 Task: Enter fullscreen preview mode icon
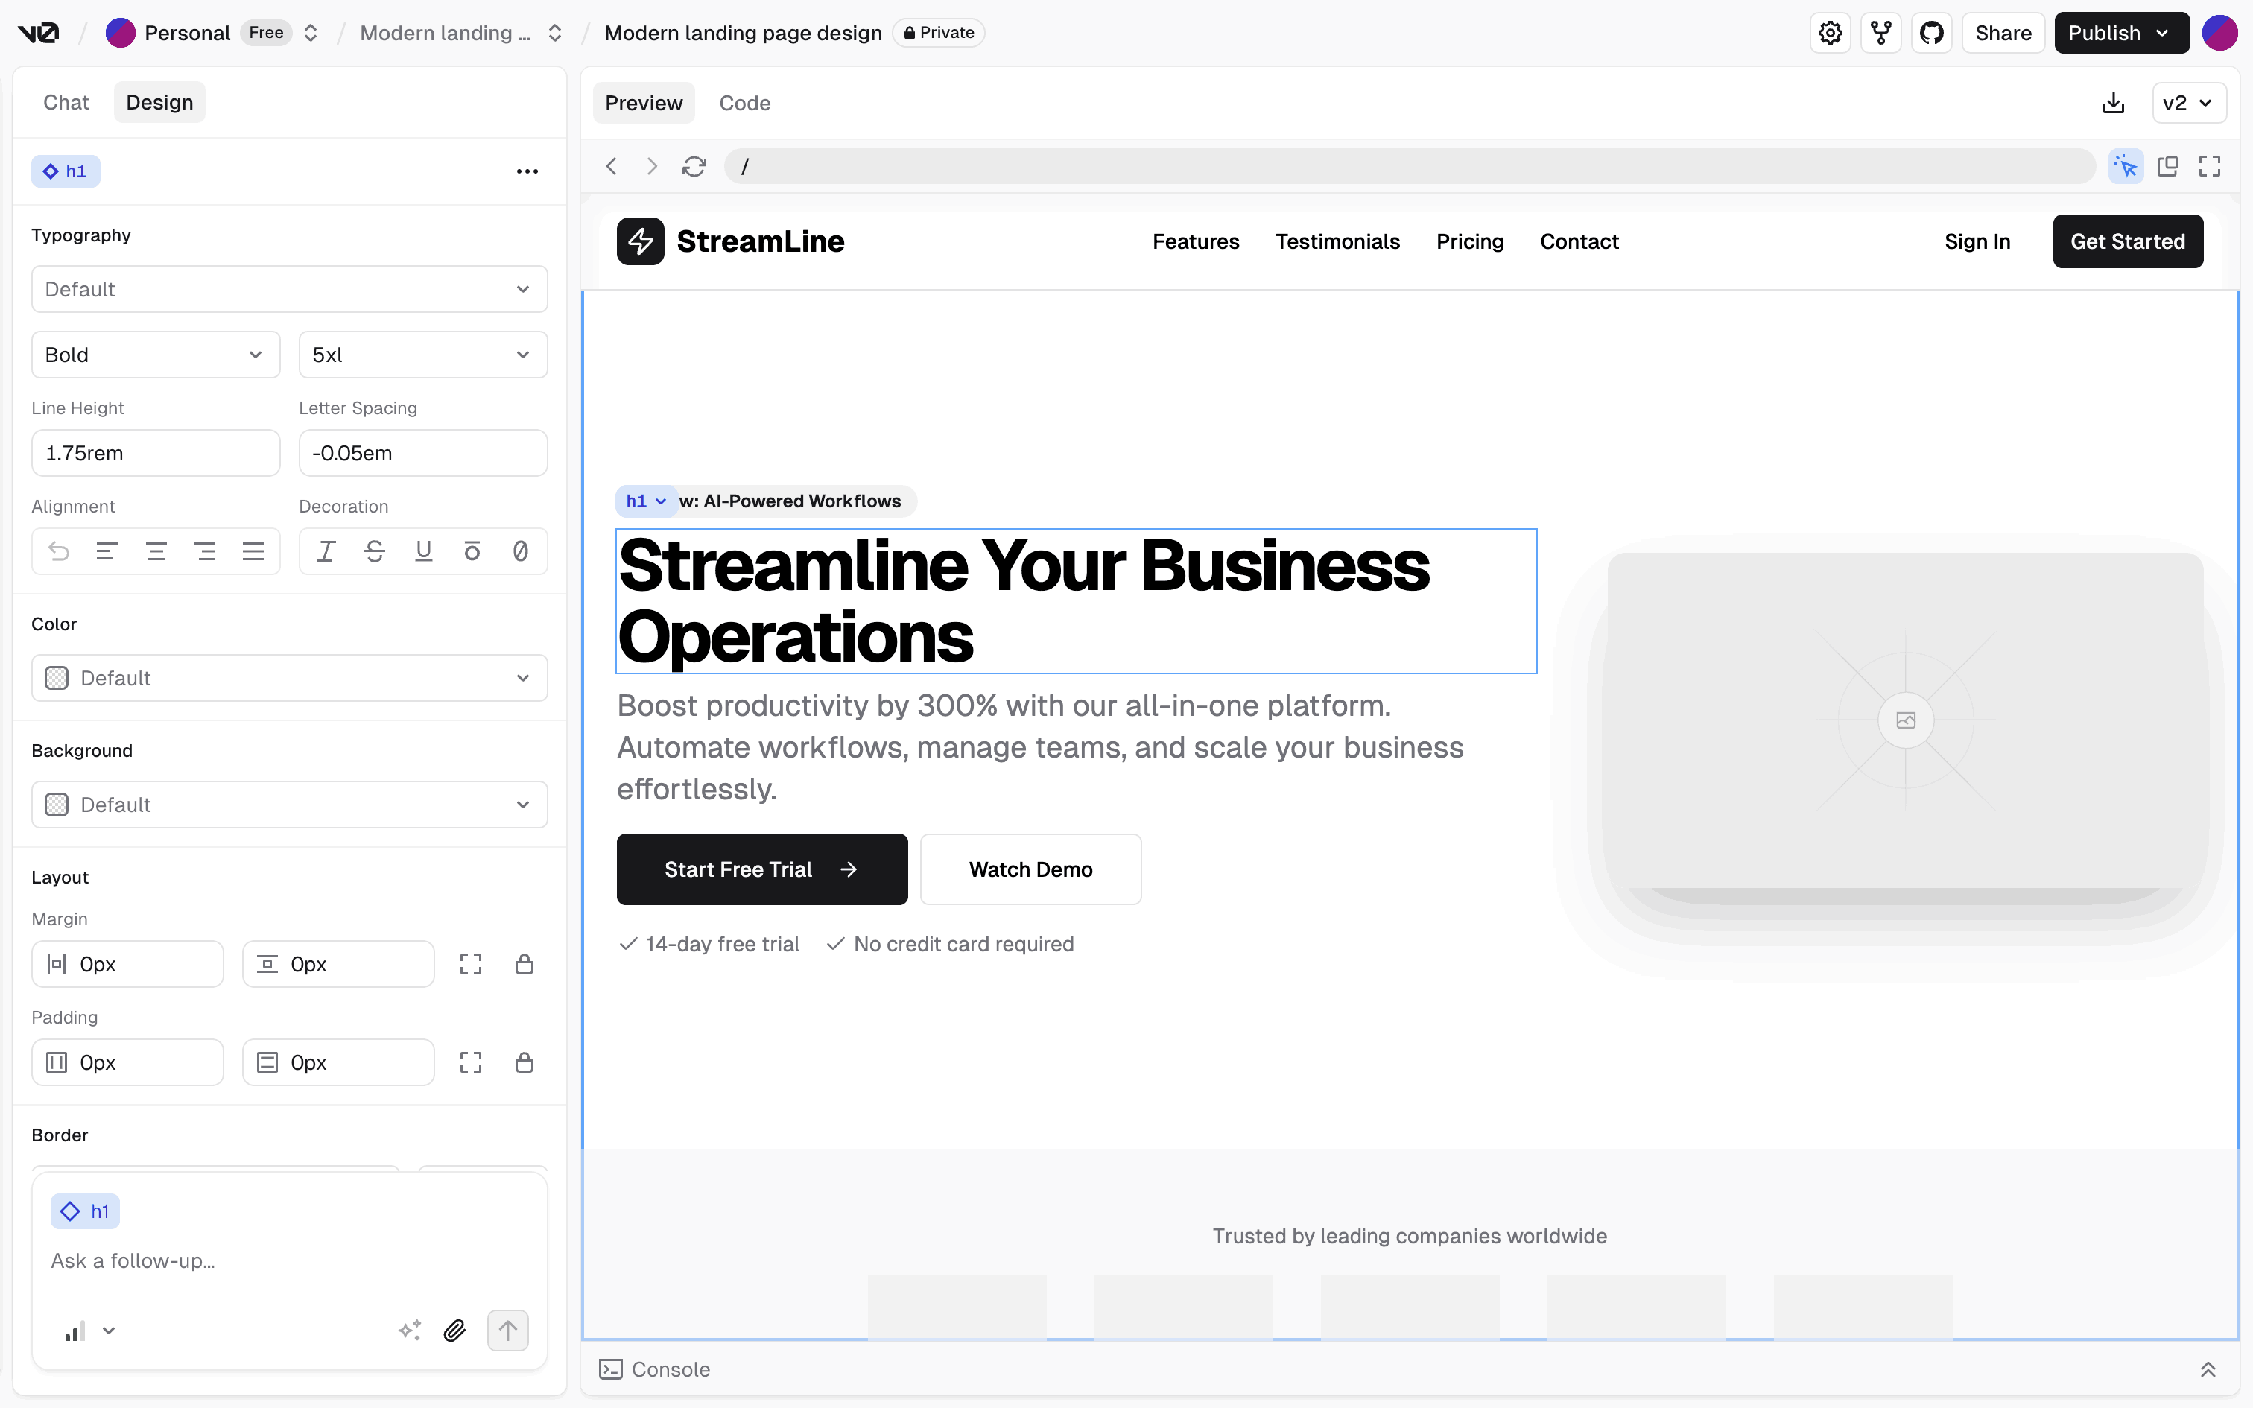pyautogui.click(x=2209, y=167)
